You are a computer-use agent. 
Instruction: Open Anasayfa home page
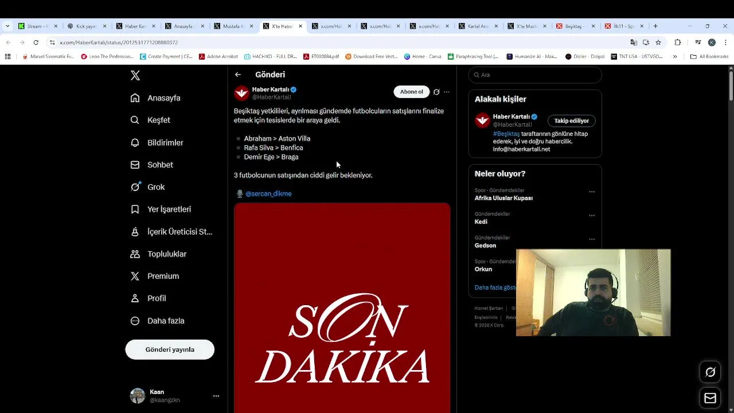155,98
